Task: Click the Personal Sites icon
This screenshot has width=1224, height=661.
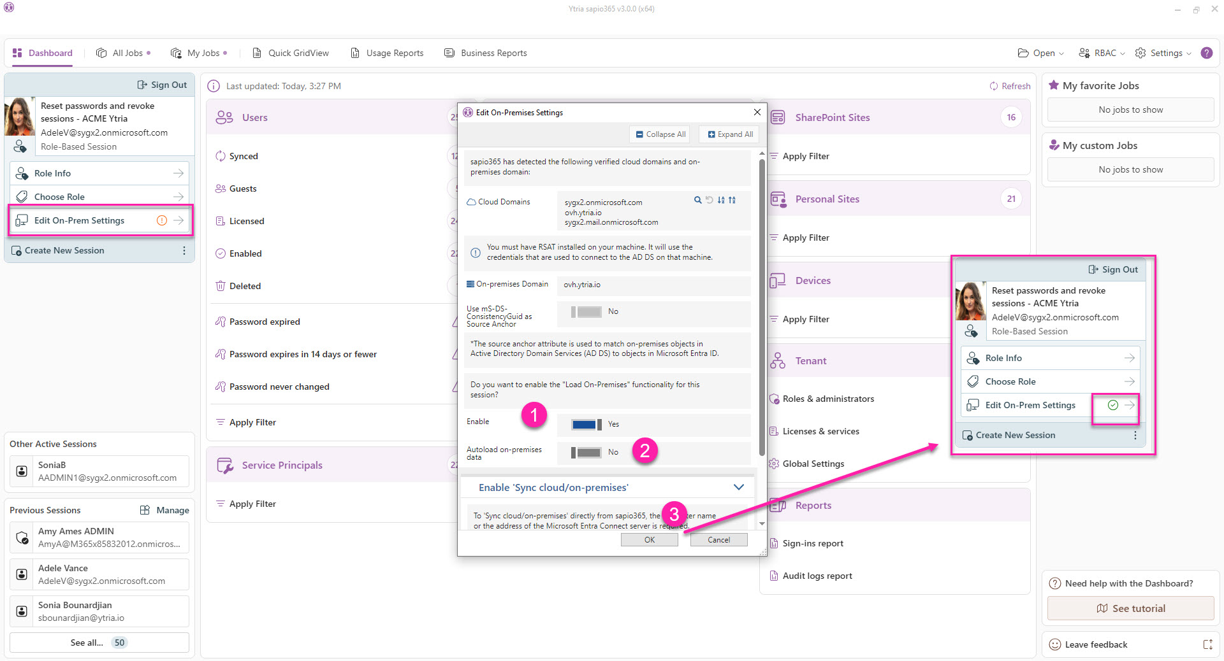Action: [778, 199]
